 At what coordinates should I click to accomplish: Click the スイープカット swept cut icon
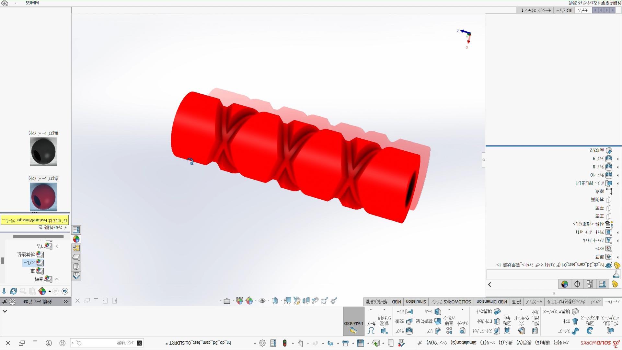pyautogui.click(x=497, y=331)
